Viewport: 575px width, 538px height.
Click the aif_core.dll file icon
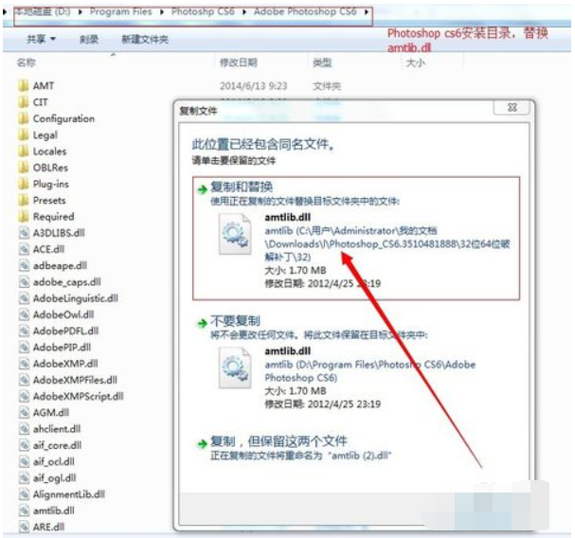(25, 445)
